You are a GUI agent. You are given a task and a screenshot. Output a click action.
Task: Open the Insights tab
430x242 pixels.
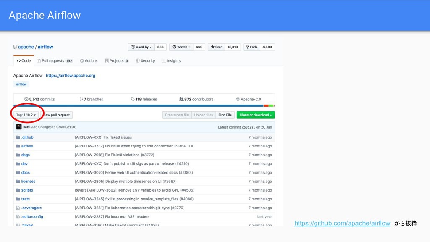tap(171, 61)
